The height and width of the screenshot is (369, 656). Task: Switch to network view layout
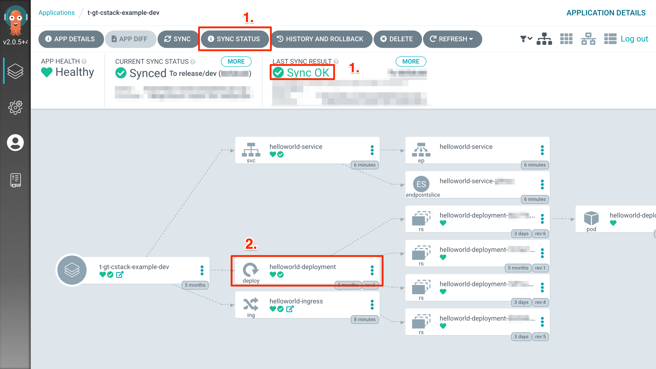point(588,39)
